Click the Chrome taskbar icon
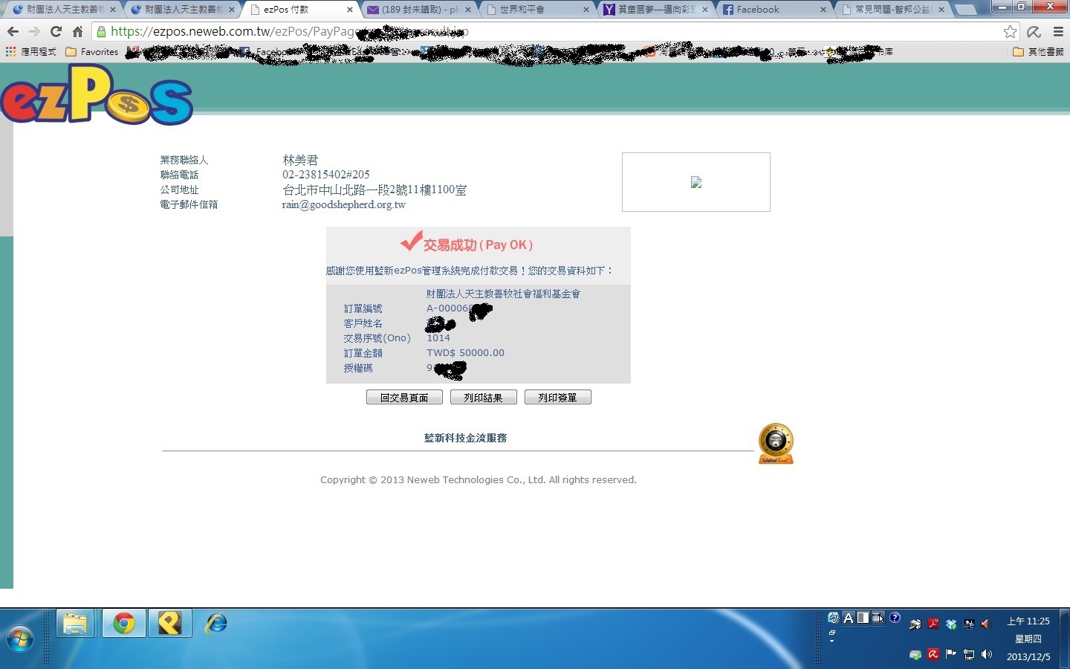The width and height of the screenshot is (1070, 669). 123,623
